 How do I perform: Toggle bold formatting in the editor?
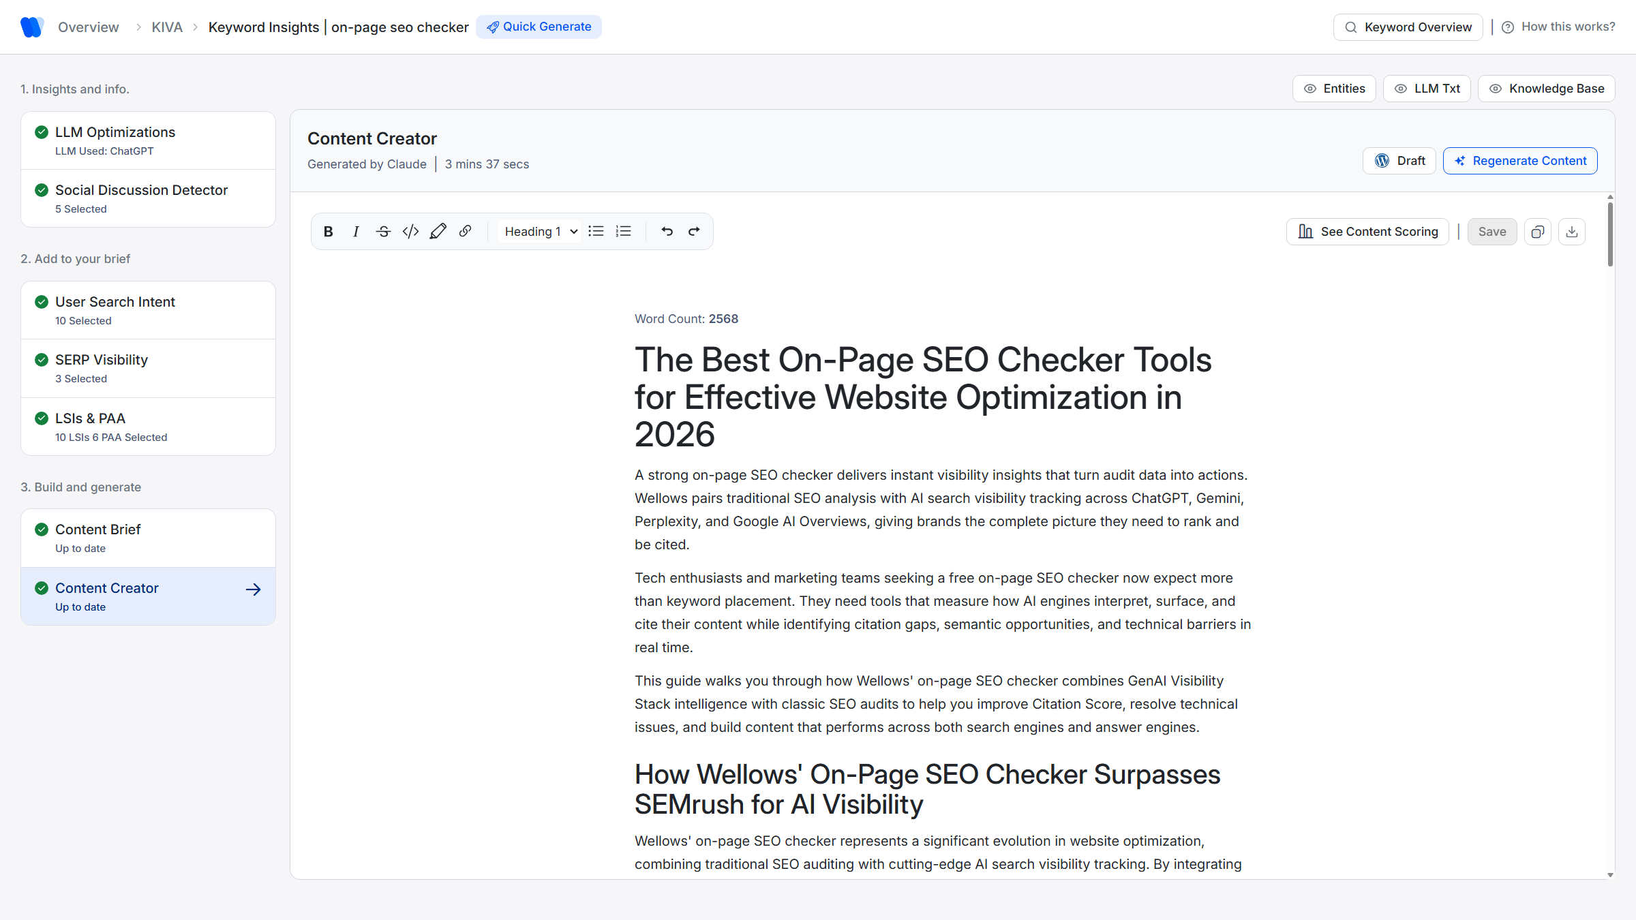coord(328,231)
